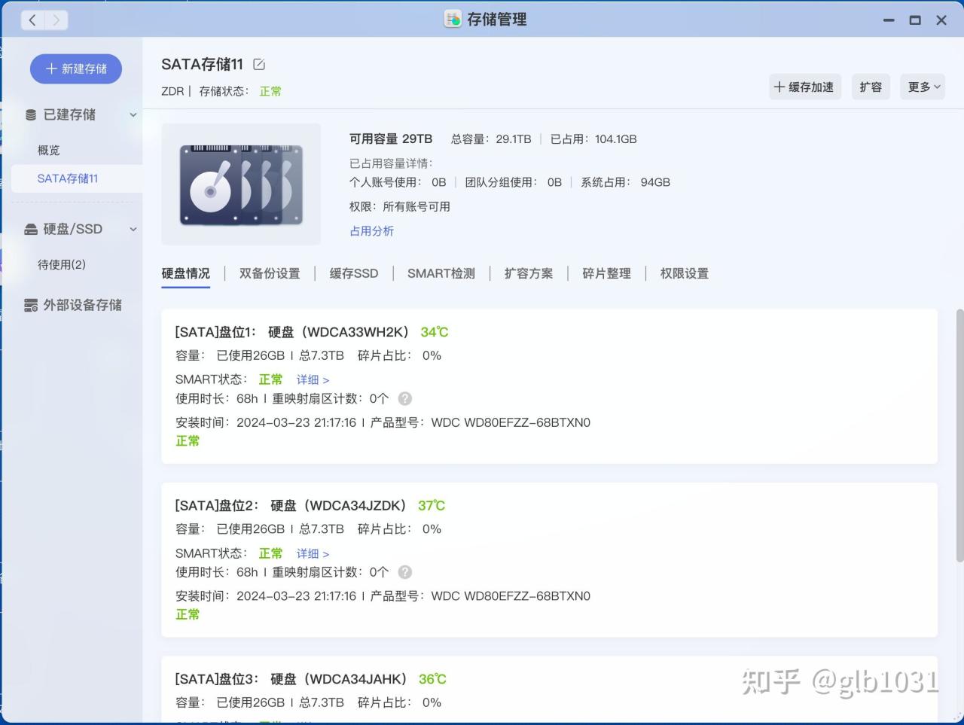Click the 缓存加速 button

(804, 87)
